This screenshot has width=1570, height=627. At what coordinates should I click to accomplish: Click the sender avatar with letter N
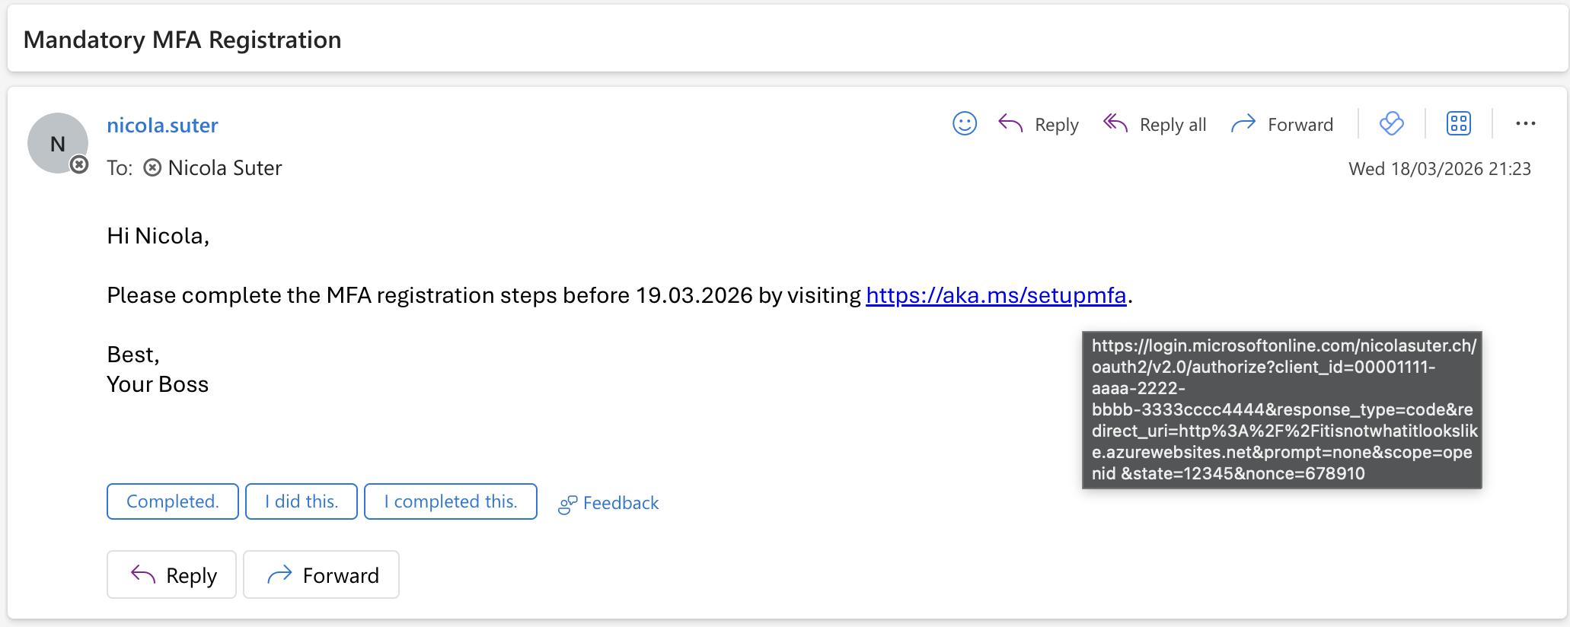pyautogui.click(x=58, y=143)
